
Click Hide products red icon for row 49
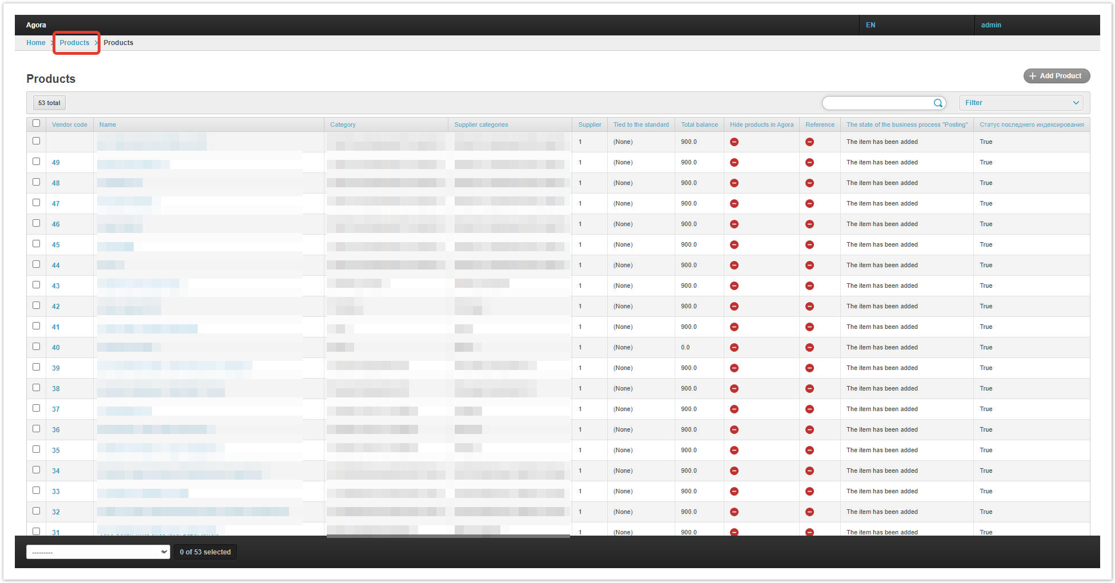(734, 163)
